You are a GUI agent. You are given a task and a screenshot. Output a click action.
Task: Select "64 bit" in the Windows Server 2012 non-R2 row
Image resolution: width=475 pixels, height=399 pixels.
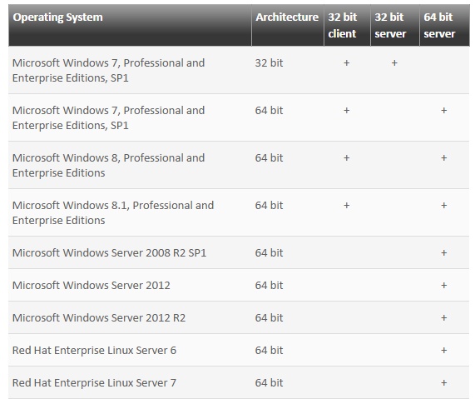(x=269, y=285)
